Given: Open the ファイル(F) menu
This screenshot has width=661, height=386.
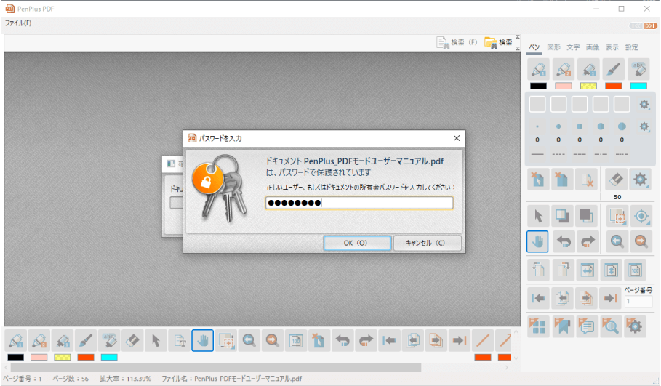Looking at the screenshot, I should (x=18, y=23).
